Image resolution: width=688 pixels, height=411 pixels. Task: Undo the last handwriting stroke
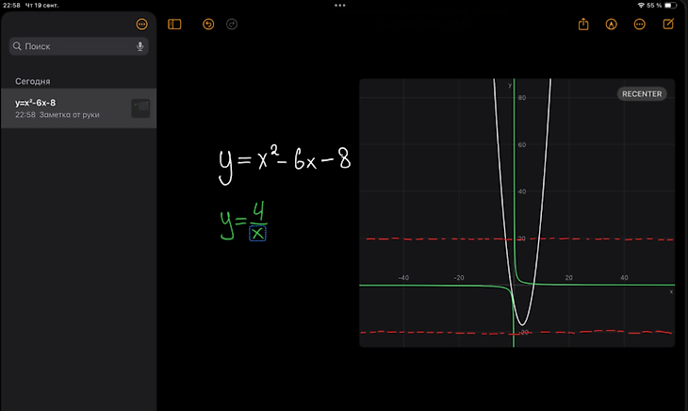(208, 25)
